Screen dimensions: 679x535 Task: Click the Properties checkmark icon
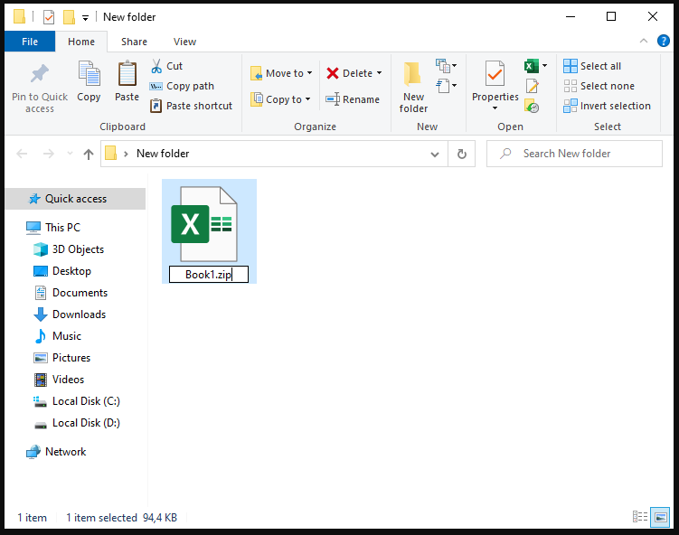point(495,74)
